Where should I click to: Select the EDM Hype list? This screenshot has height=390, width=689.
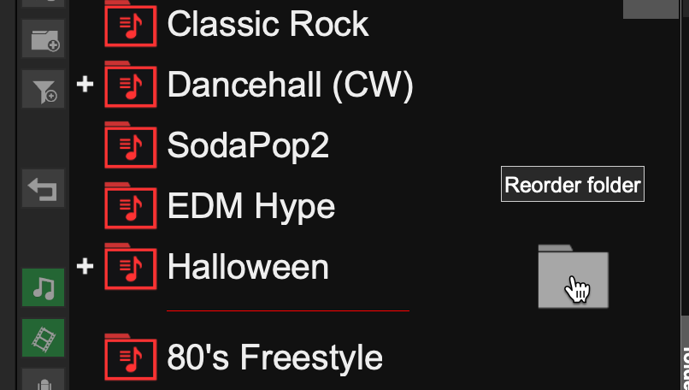pyautogui.click(x=251, y=207)
